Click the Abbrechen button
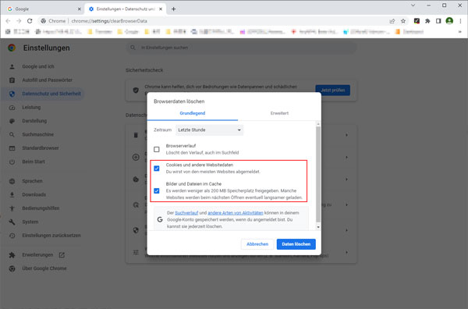 coord(257,244)
